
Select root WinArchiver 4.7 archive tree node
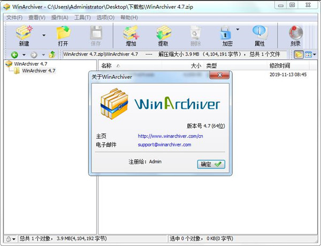(30, 64)
